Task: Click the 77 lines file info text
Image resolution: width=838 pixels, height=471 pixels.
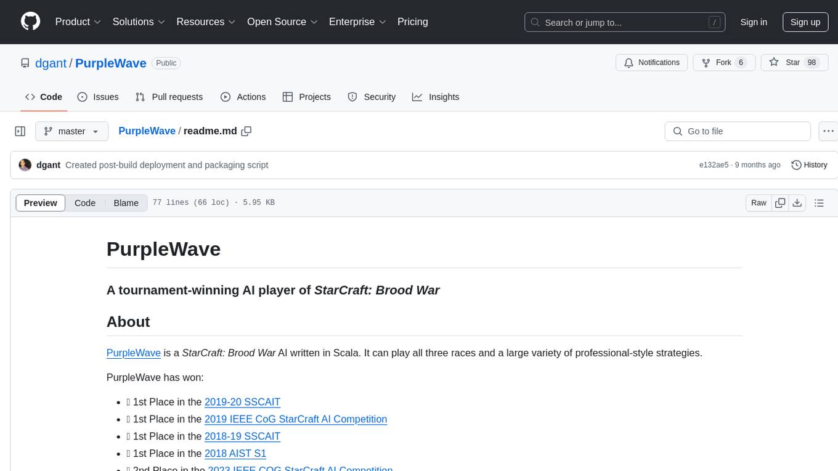Action: pyautogui.click(x=213, y=203)
